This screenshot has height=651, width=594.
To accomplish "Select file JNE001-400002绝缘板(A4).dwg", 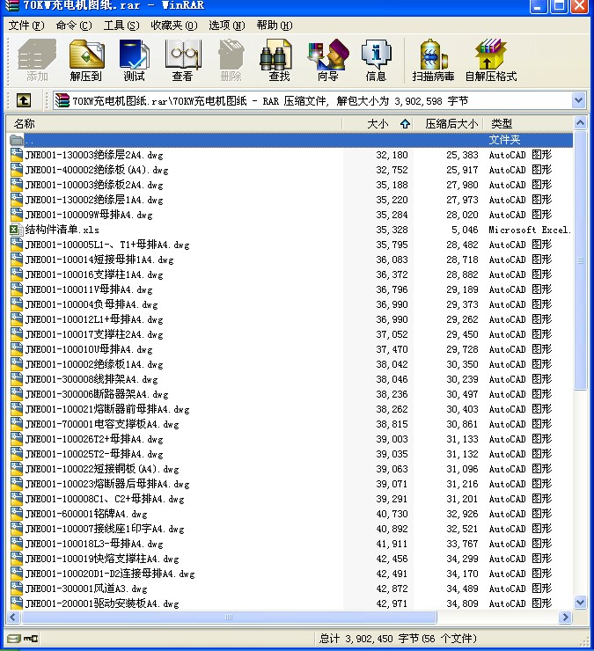I will pos(97,170).
